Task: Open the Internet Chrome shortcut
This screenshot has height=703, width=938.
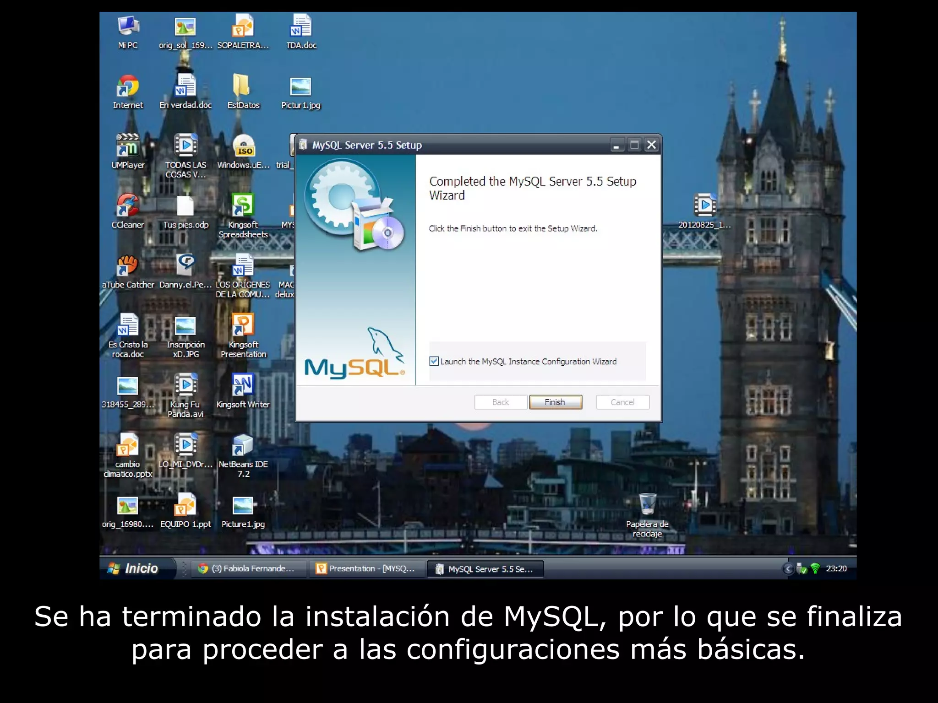Action: coord(128,86)
